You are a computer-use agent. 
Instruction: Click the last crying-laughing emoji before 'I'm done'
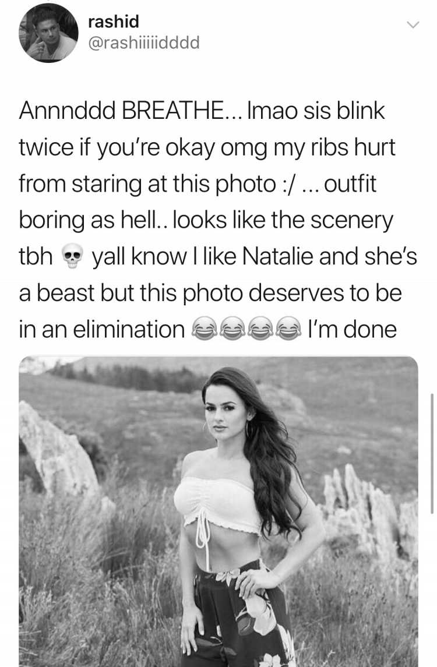[x=288, y=330]
